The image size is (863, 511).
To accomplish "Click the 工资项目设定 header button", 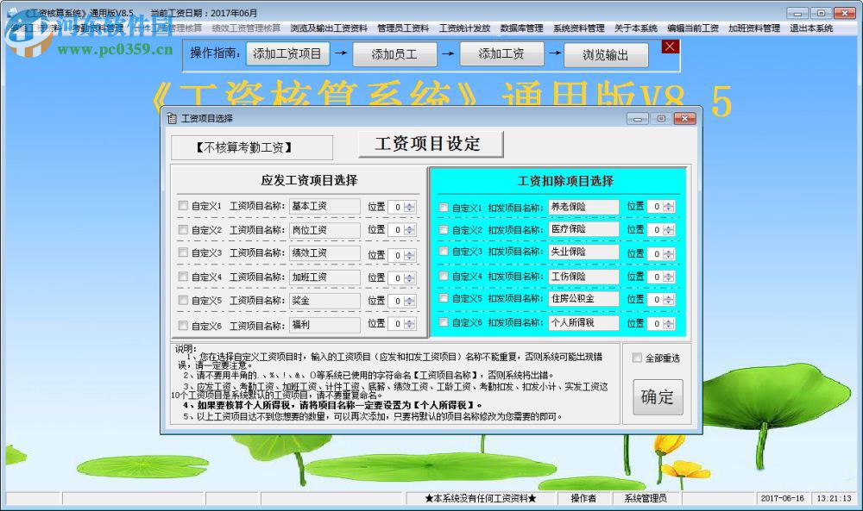I will tap(430, 144).
